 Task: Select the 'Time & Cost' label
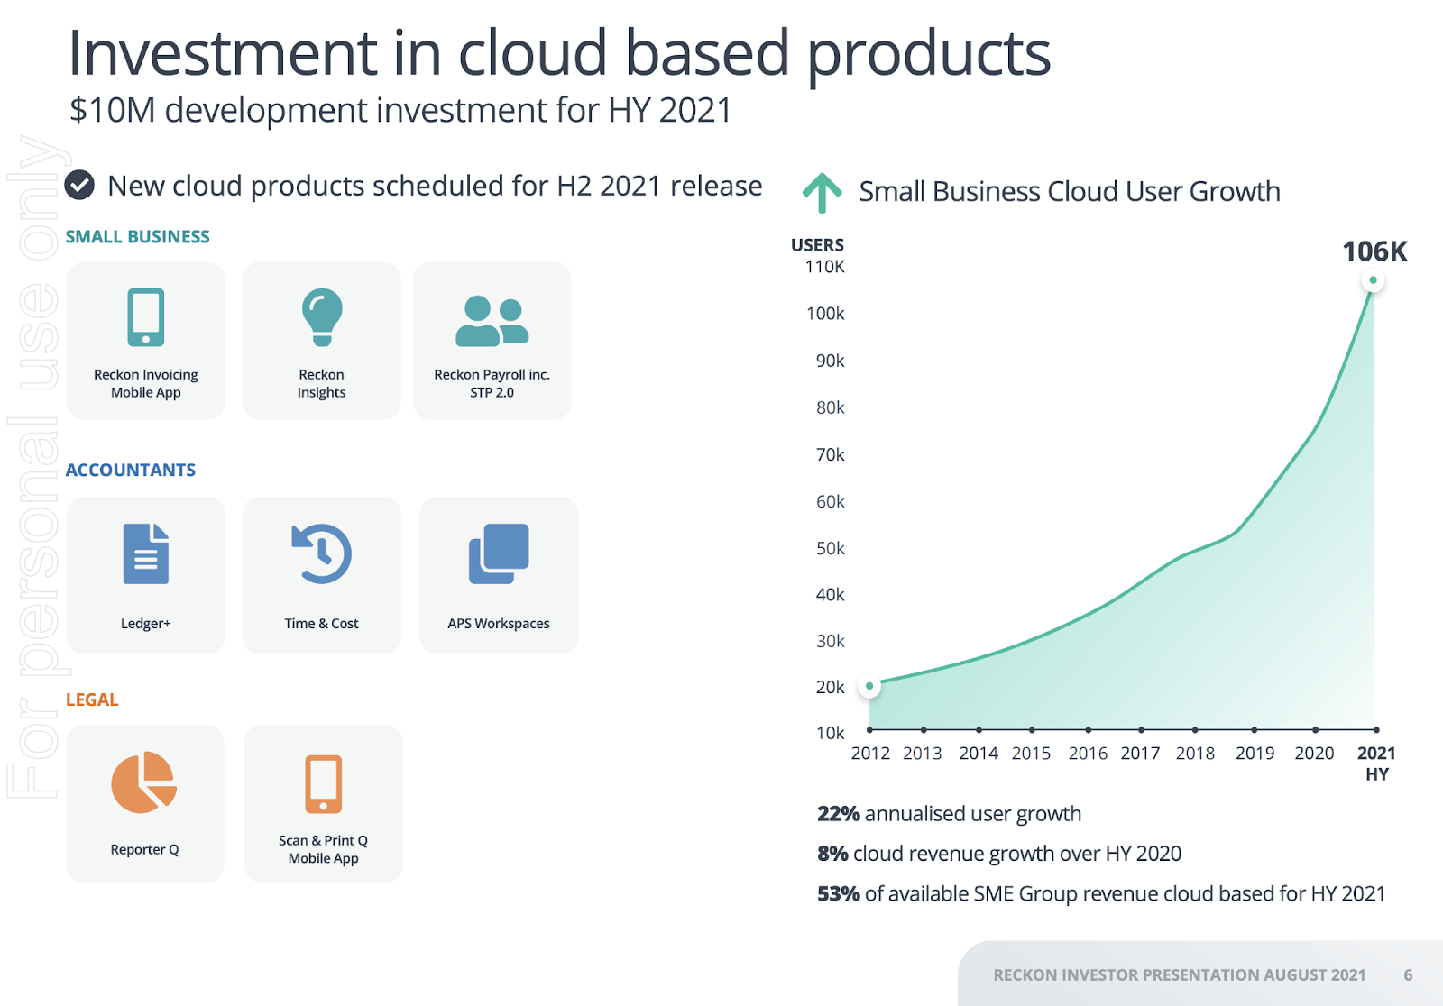(321, 623)
